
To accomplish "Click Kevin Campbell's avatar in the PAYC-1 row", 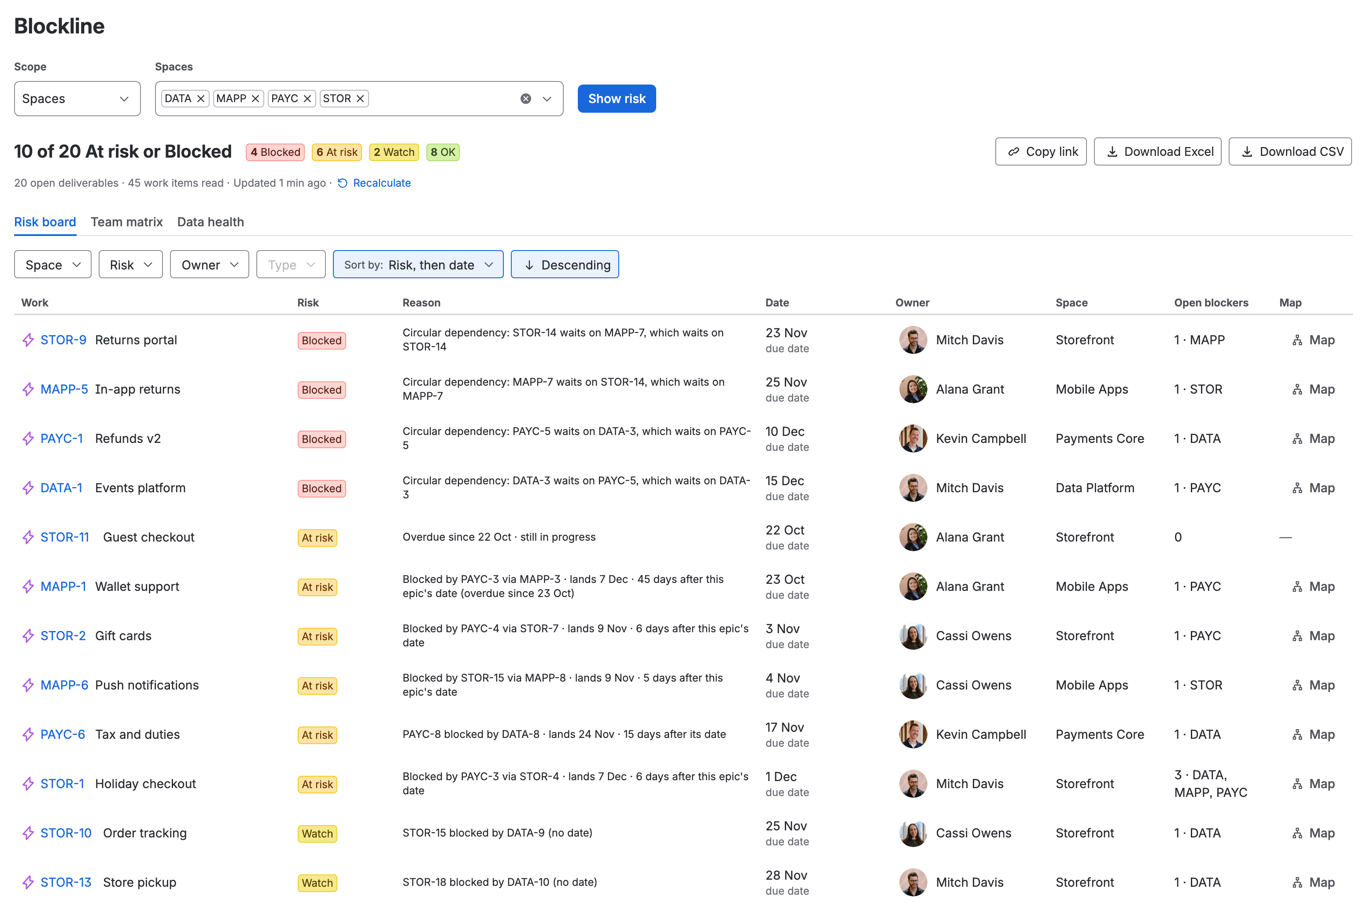I will click(x=913, y=439).
